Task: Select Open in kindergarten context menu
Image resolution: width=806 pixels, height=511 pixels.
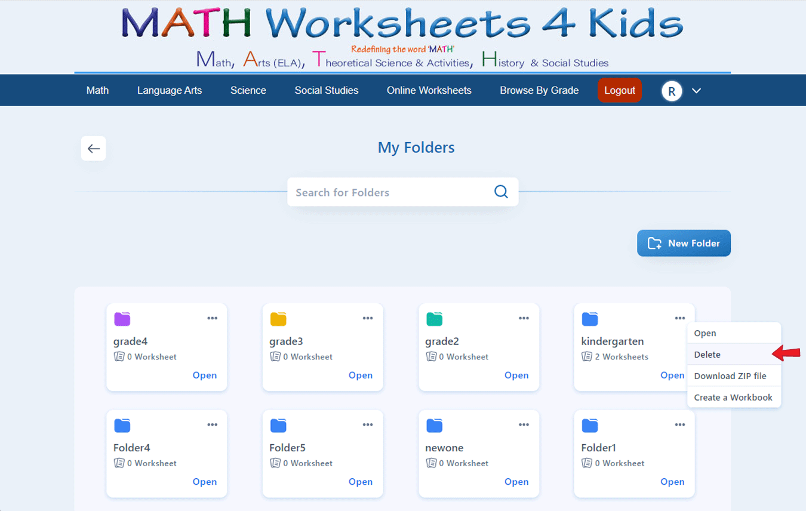Action: click(734, 333)
